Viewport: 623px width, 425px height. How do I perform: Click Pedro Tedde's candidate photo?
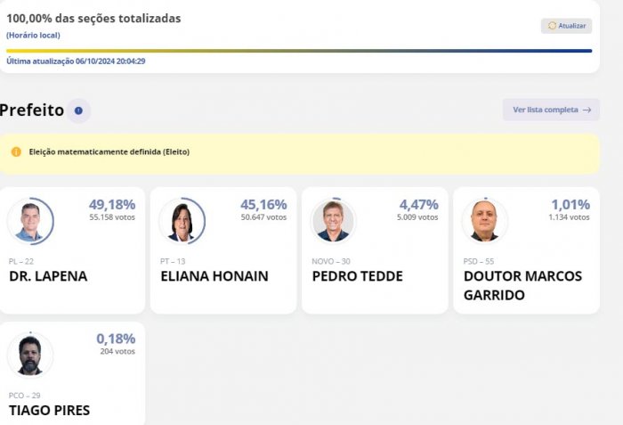pyautogui.click(x=333, y=221)
